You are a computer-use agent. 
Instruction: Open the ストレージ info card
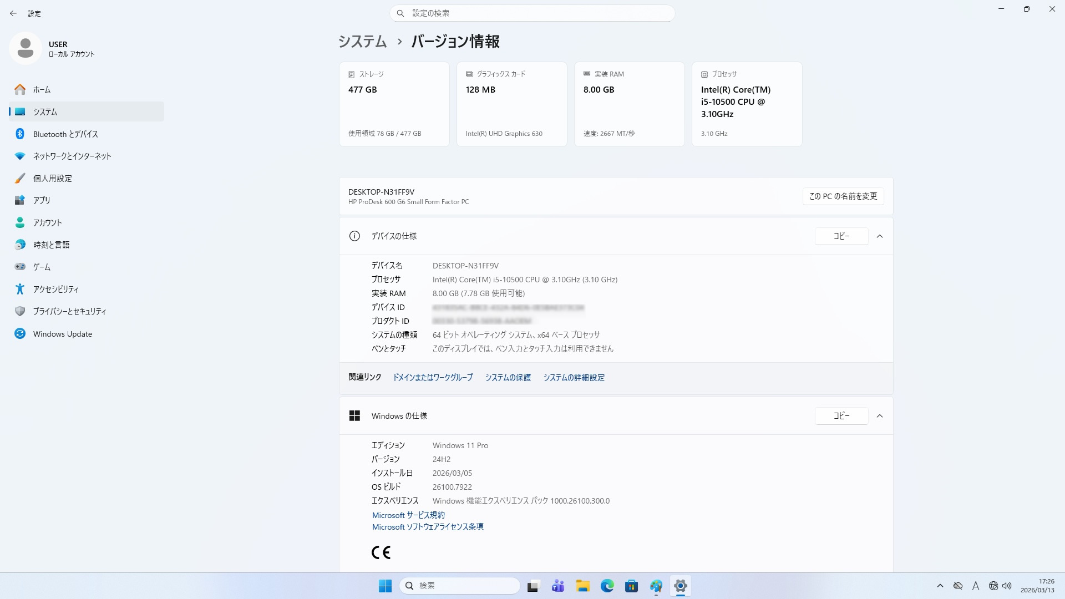[x=394, y=104]
